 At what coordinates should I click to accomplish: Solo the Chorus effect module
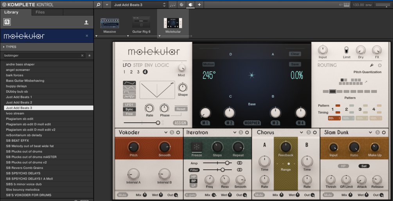click(x=309, y=132)
